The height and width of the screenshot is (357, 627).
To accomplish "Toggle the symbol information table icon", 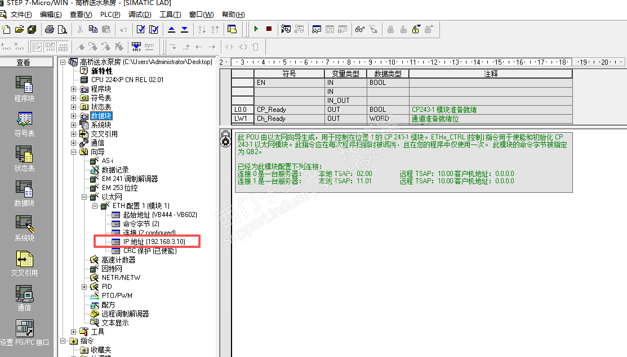I will [x=63, y=47].
